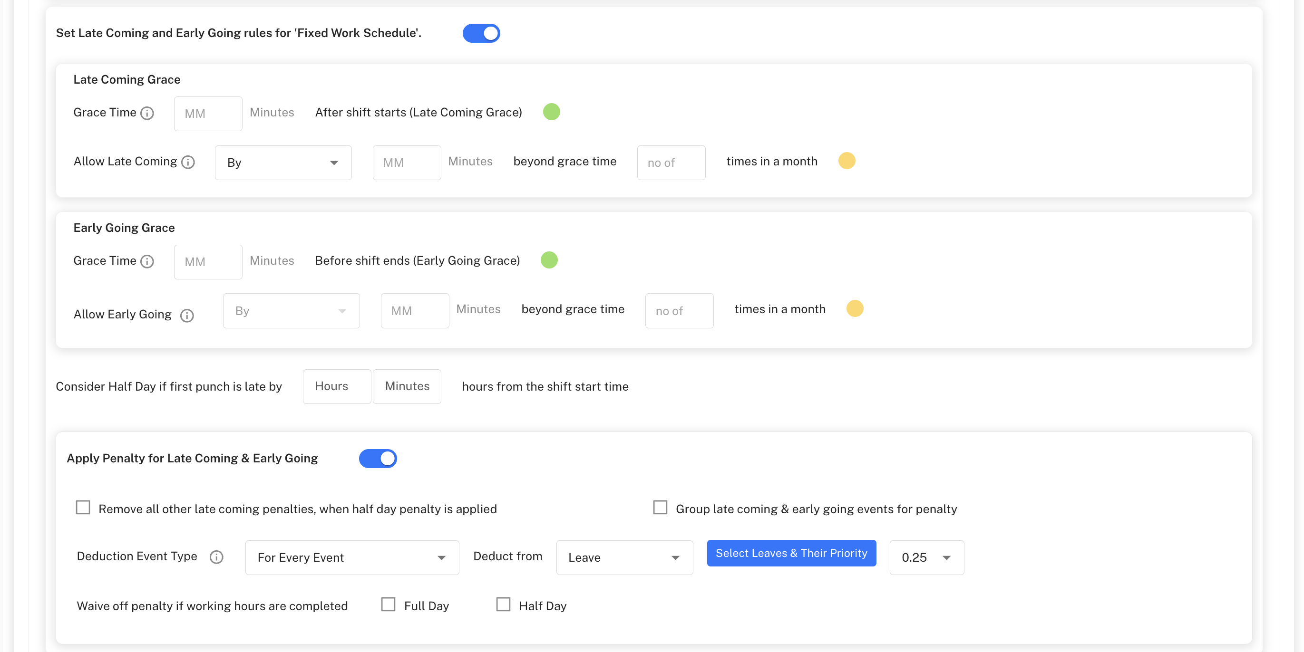This screenshot has height=652, width=1304.
Task: Disable Apply Penalty for Late Coming switch
Action: tap(378, 458)
